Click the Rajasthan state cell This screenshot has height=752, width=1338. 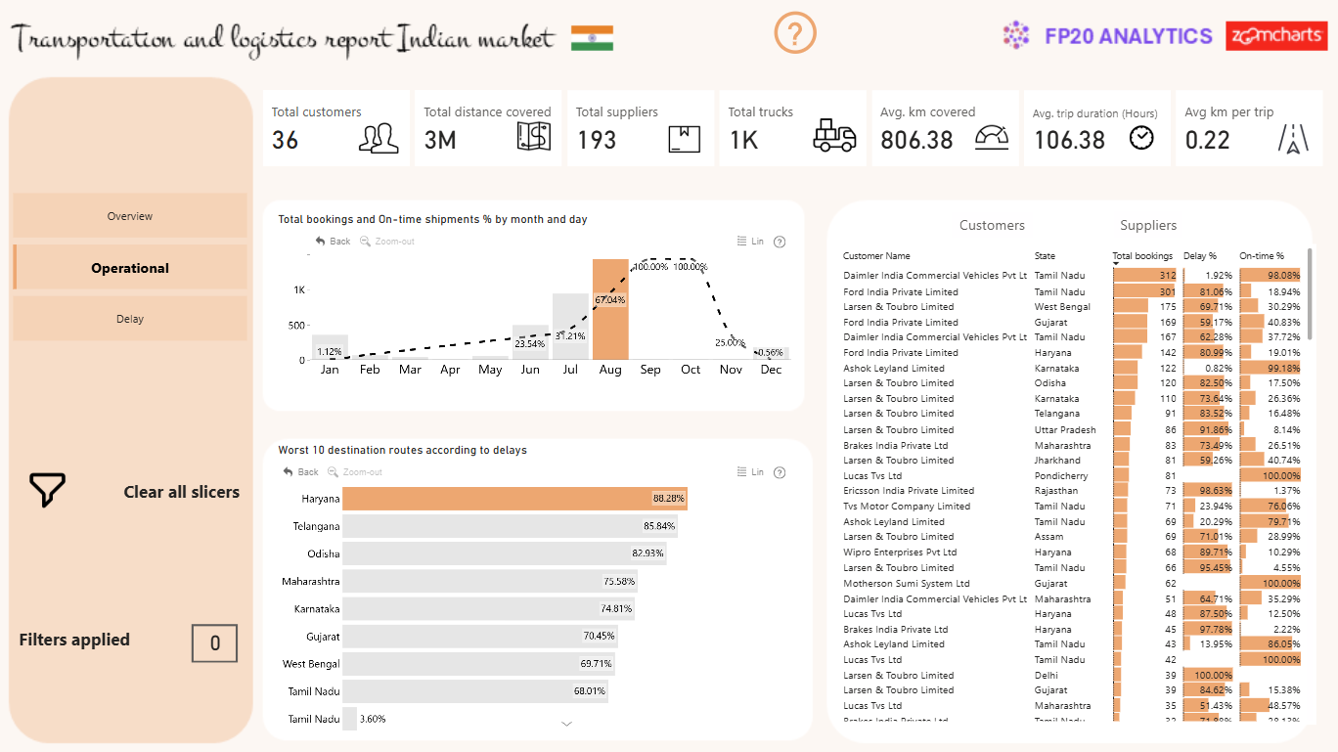(x=1056, y=491)
